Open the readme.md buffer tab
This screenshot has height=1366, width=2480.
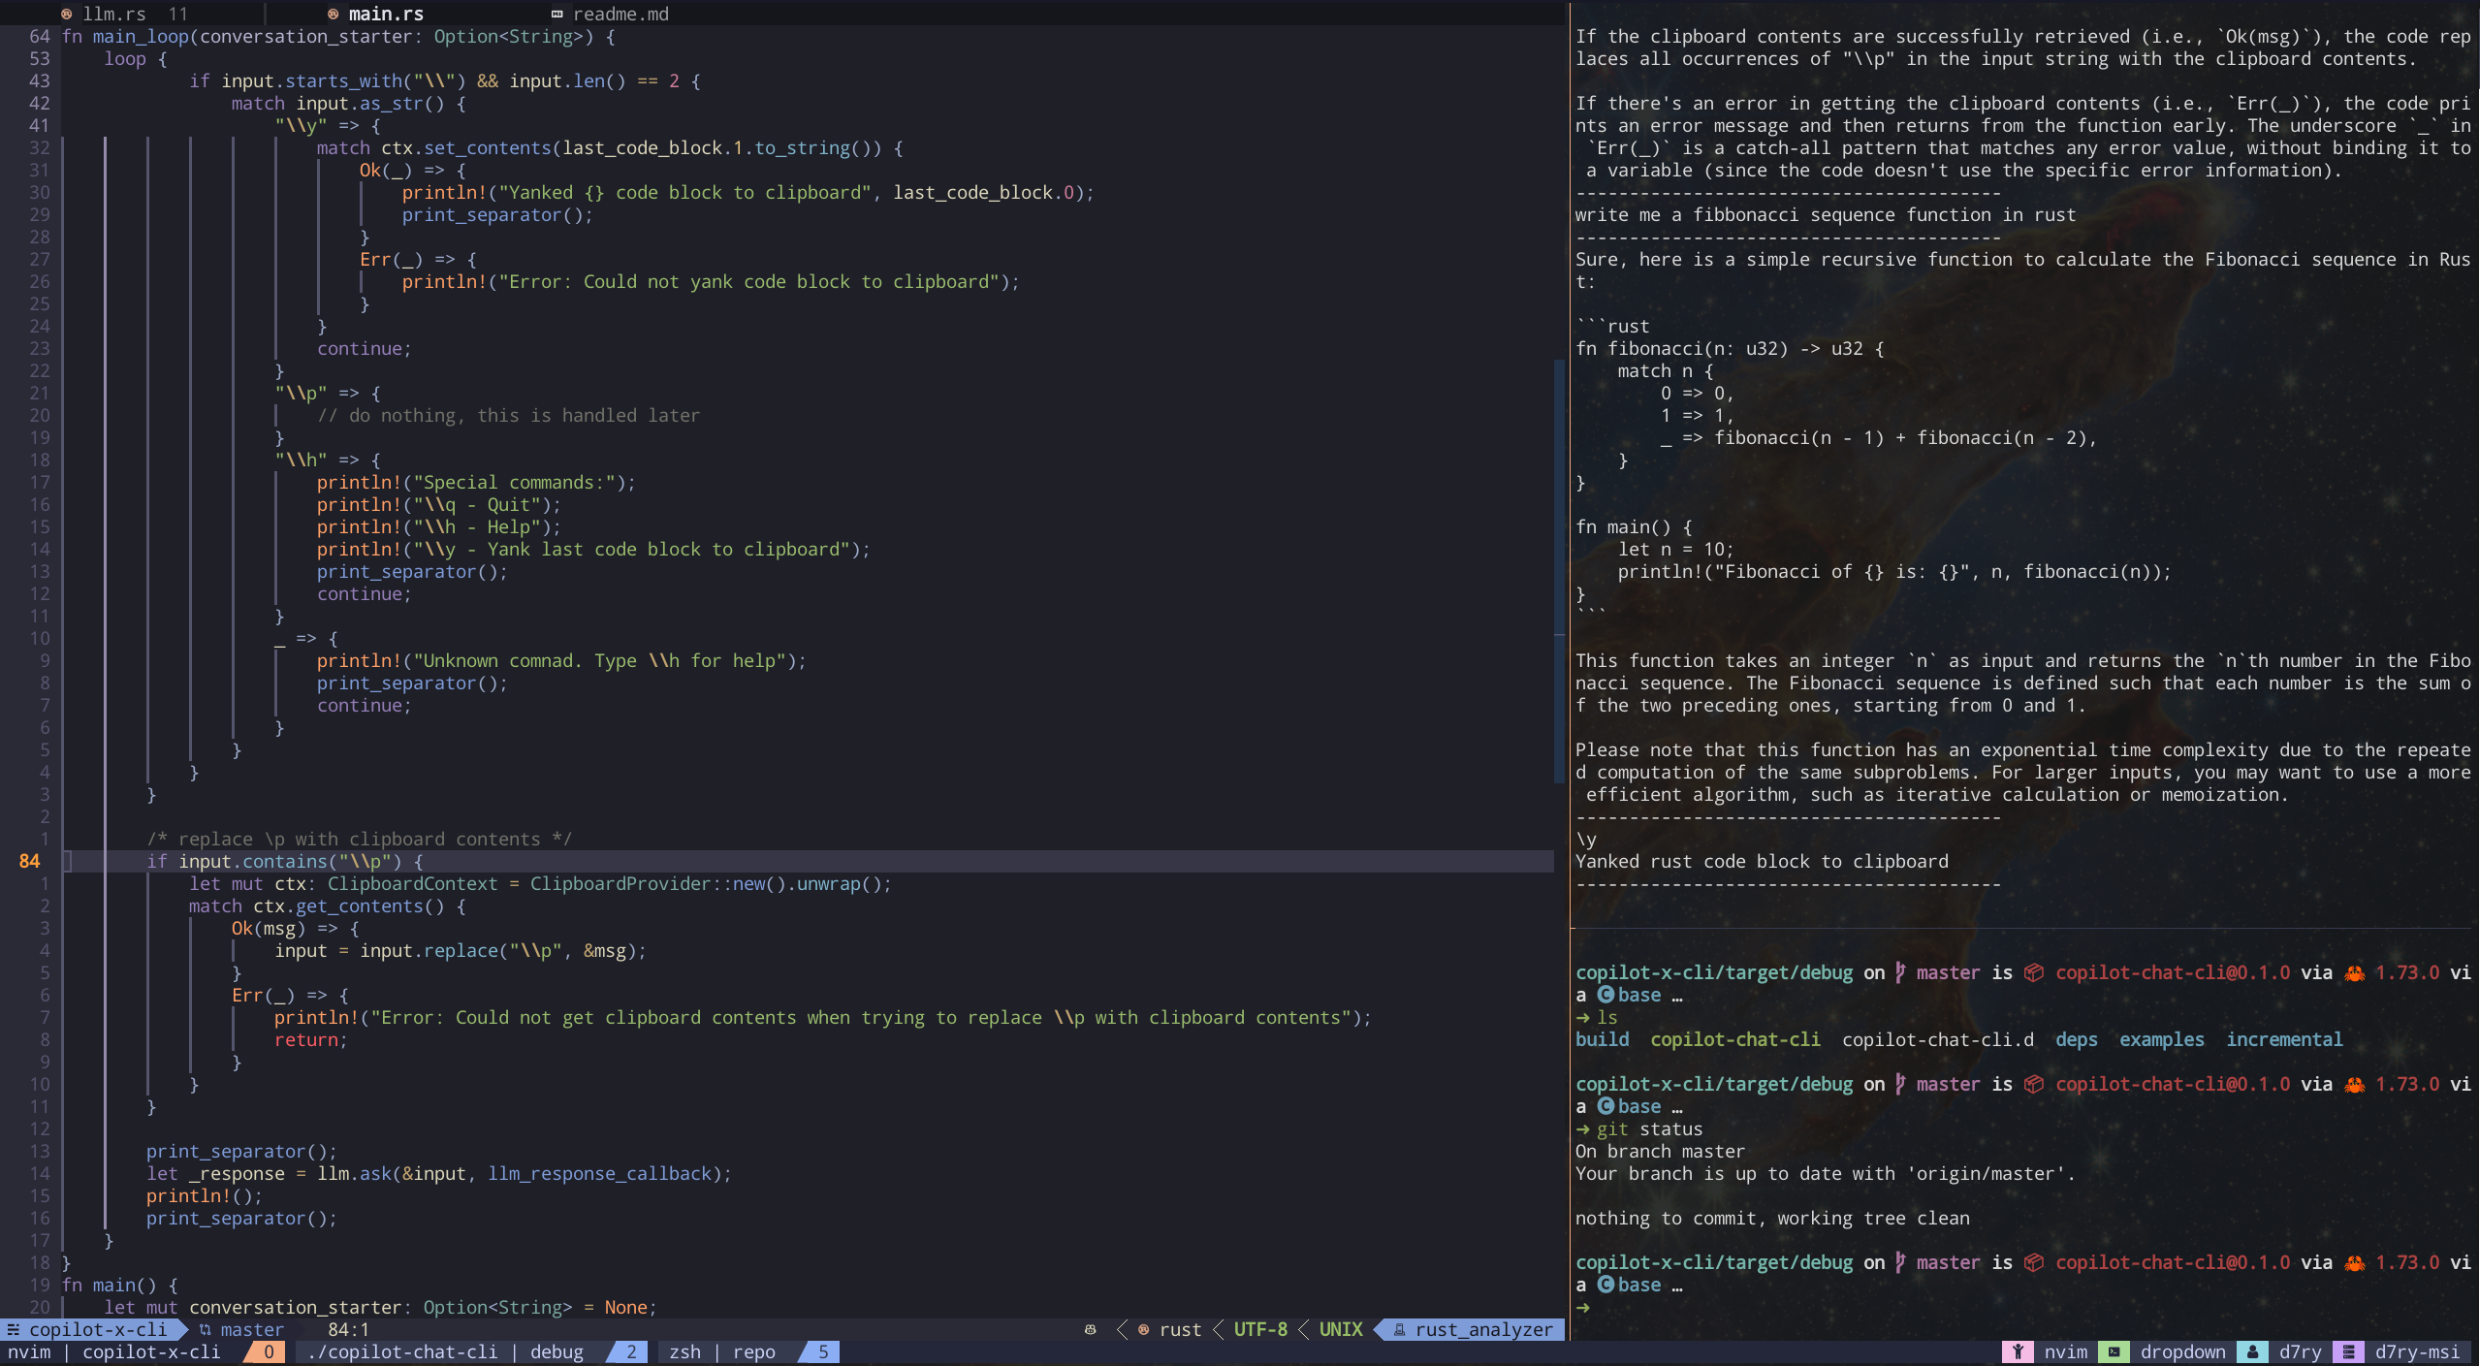620,14
